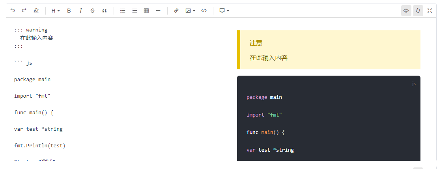Apply strikethrough formatting
Image resolution: width=439 pixels, height=169 pixels.
point(93,11)
